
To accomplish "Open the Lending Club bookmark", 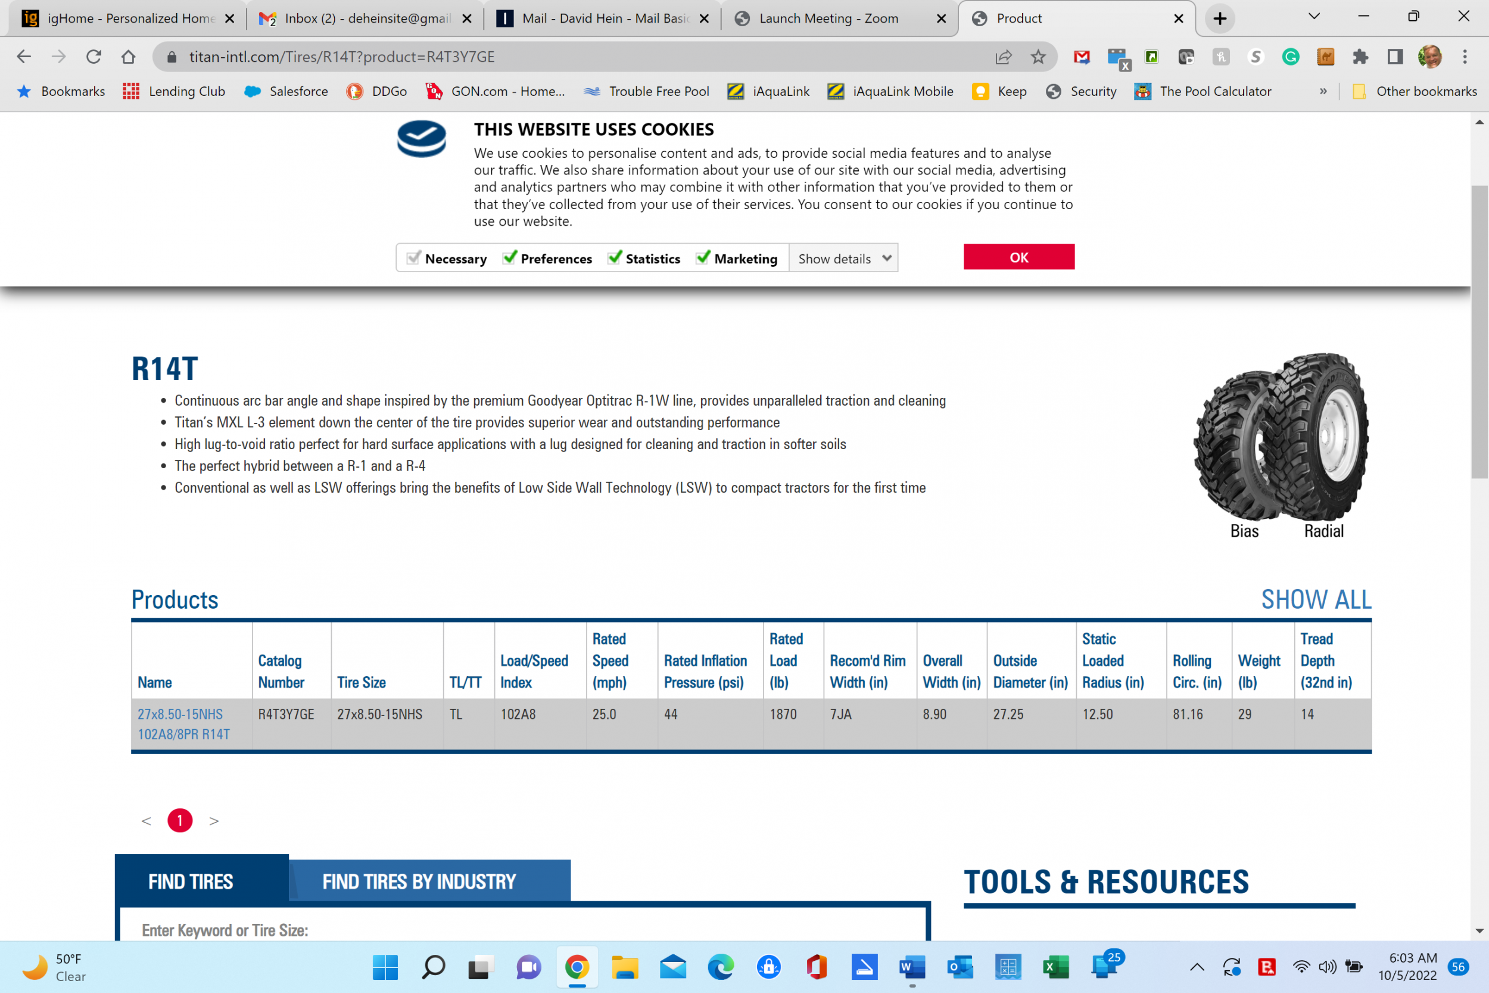I will [x=174, y=91].
